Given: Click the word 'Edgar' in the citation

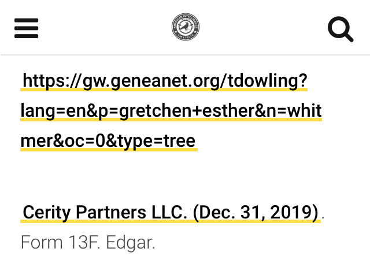Looking at the screenshot, I should coord(130,242).
